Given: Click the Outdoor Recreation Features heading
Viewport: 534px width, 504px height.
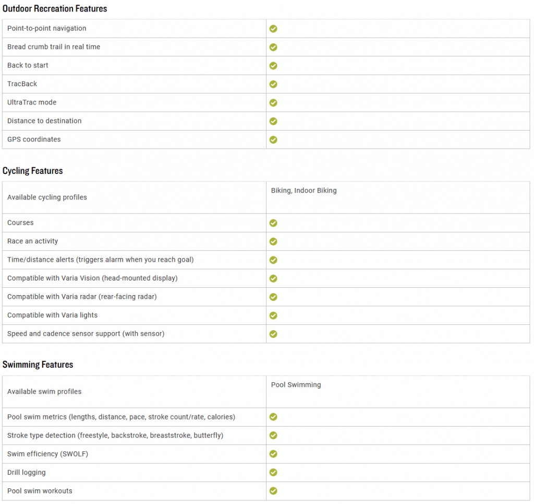Looking at the screenshot, I should tap(55, 9).
